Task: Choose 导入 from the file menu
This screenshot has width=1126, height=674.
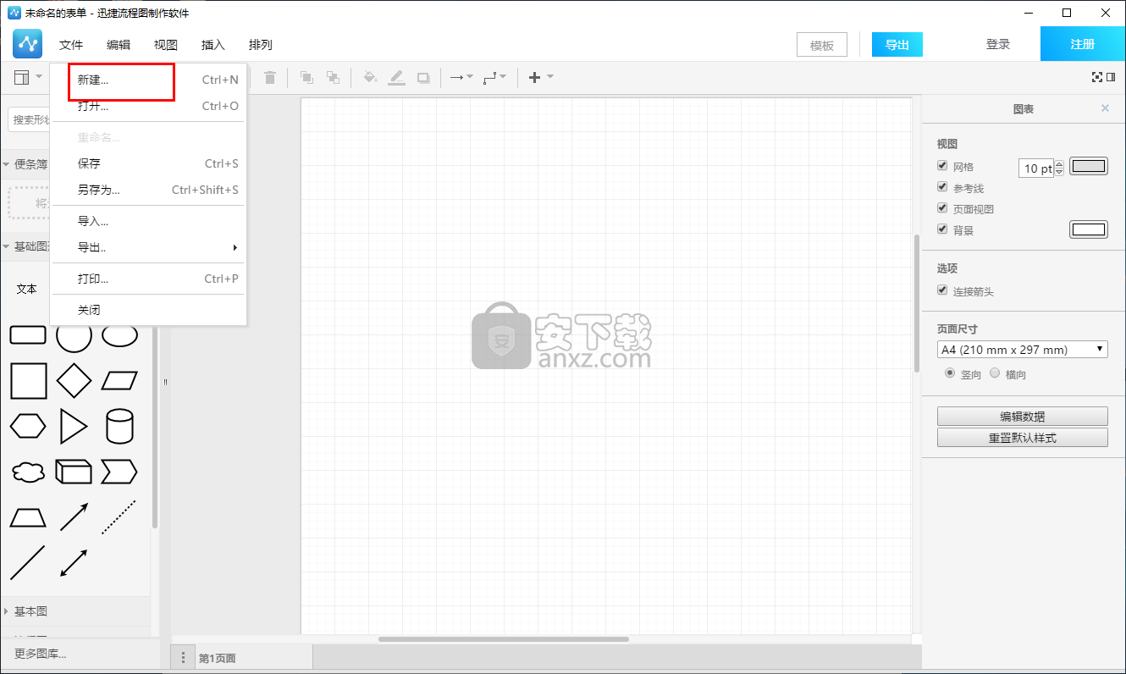Action: 148,221
